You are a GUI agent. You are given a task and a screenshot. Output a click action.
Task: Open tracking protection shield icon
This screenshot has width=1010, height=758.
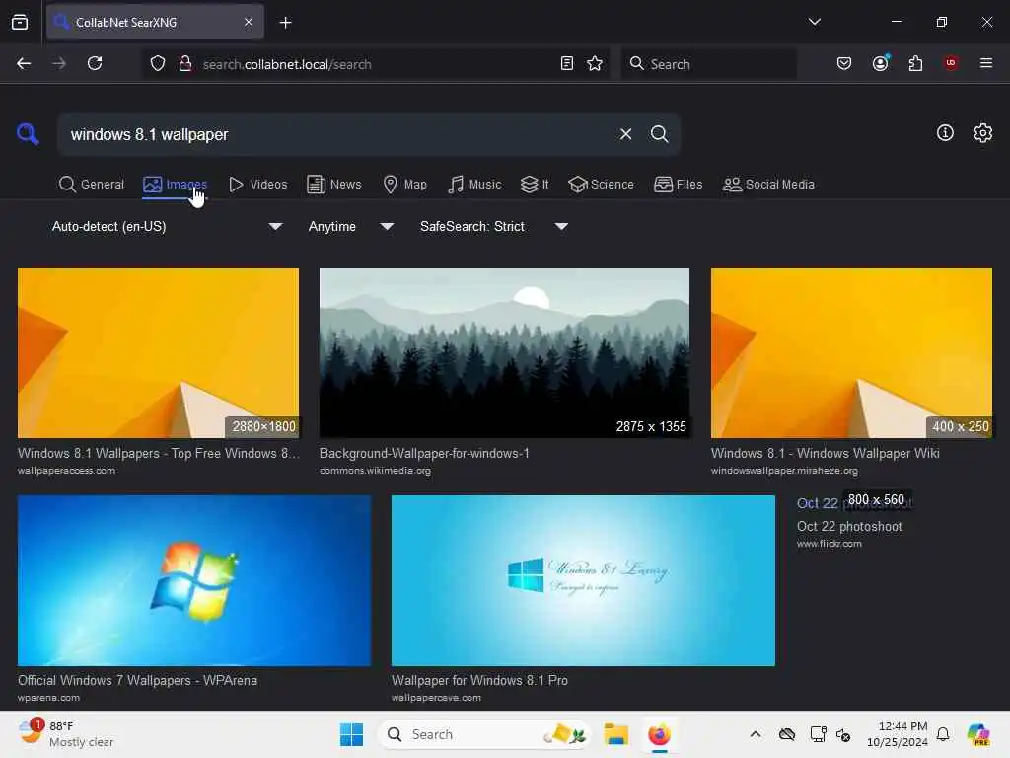click(x=158, y=64)
